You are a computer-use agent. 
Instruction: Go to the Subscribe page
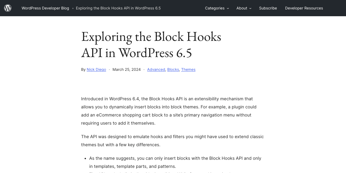click(x=268, y=8)
